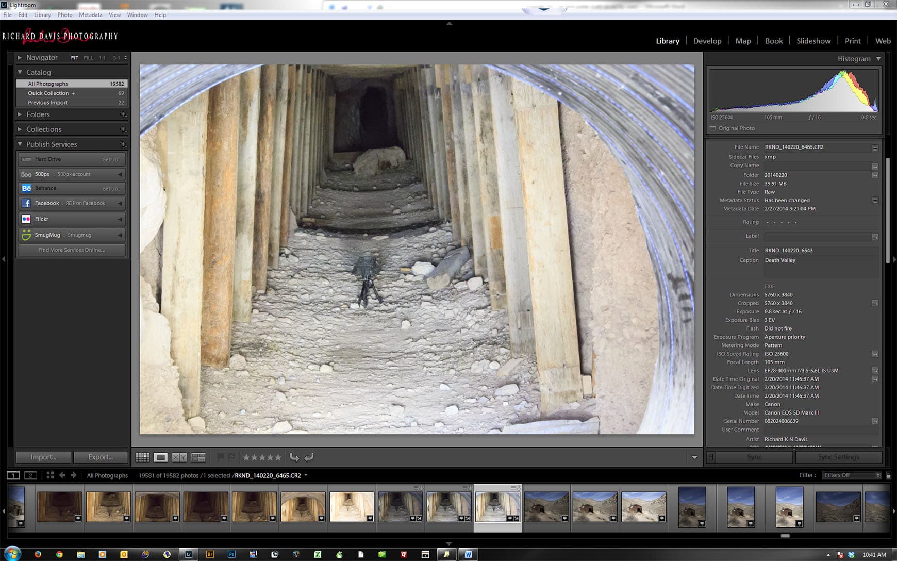This screenshot has height=561, width=897.
Task: Go forward to next source arrow
Action: click(x=73, y=475)
